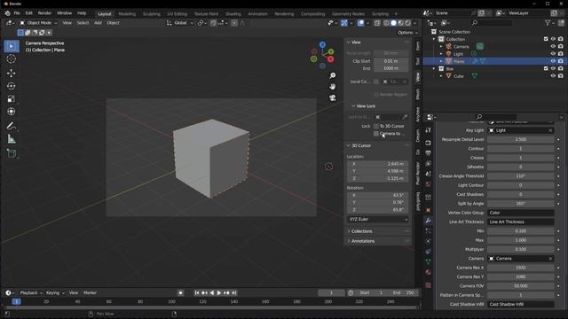Toggle Lock To 3D Cursor checkbox
Screen dimensions: 568x319
[376, 126]
